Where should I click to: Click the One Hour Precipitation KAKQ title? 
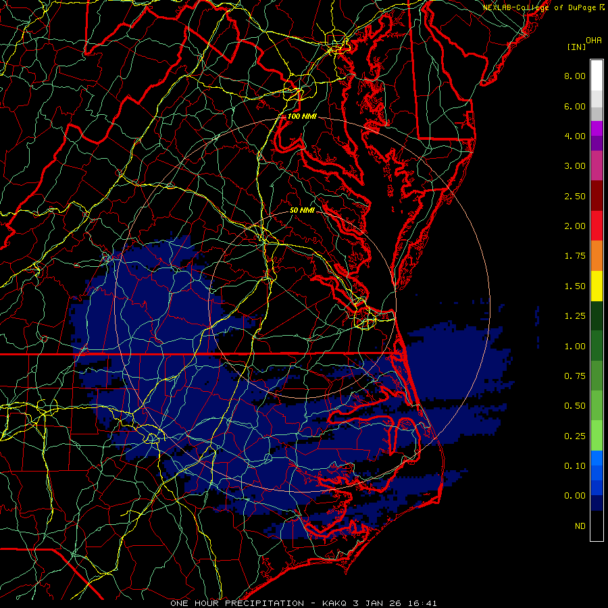click(x=303, y=603)
